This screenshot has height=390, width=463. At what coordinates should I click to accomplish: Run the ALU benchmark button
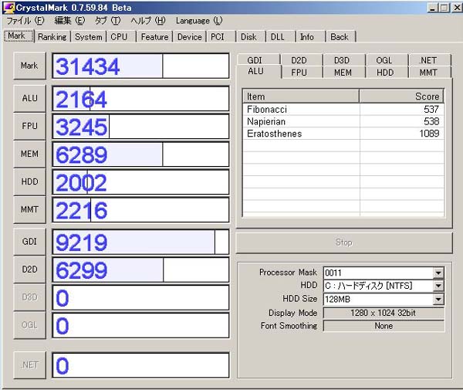pyautogui.click(x=29, y=98)
